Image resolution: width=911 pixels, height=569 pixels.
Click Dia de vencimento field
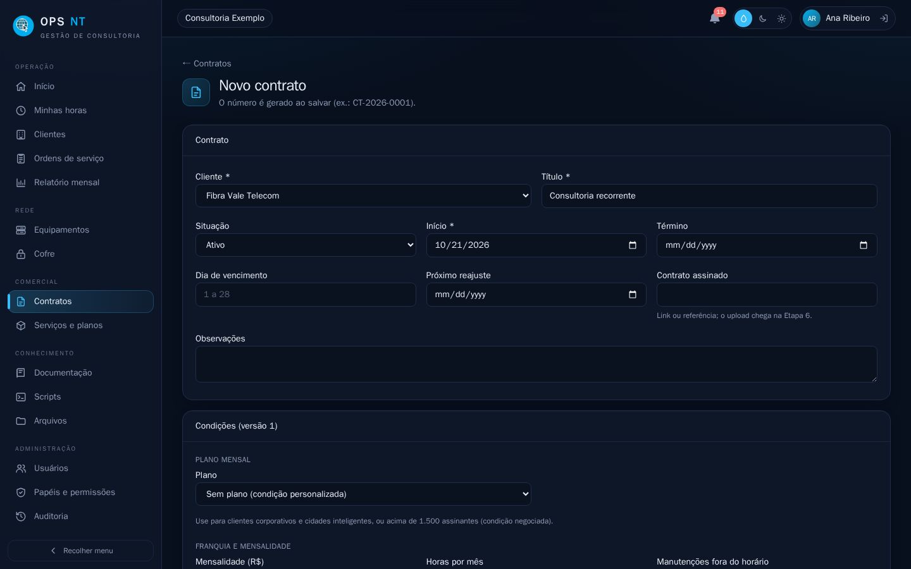click(x=306, y=295)
